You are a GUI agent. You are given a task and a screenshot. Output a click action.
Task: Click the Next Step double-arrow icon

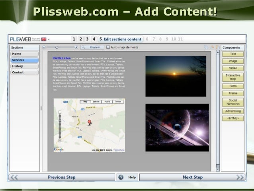click(x=240, y=177)
